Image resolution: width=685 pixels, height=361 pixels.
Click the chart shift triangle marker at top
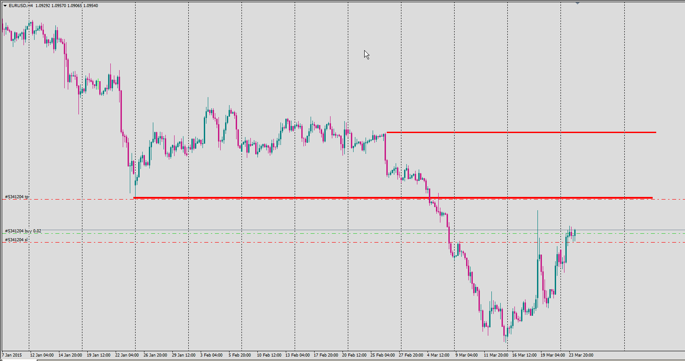pyautogui.click(x=577, y=3)
